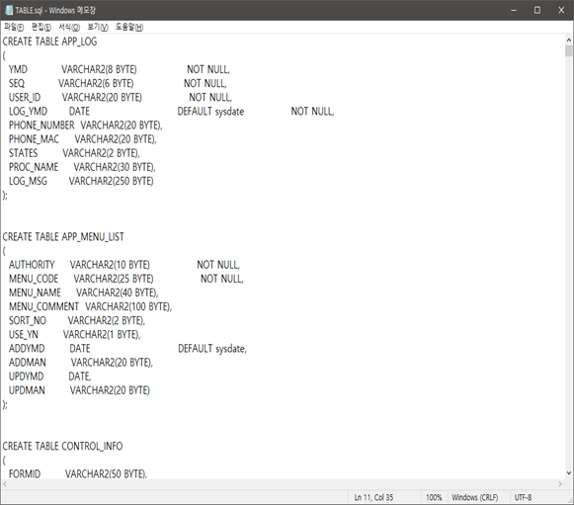Click the line CREATE TABLE CONTROL_INFO
Viewport: 574px width, 505px height.
(x=62, y=446)
